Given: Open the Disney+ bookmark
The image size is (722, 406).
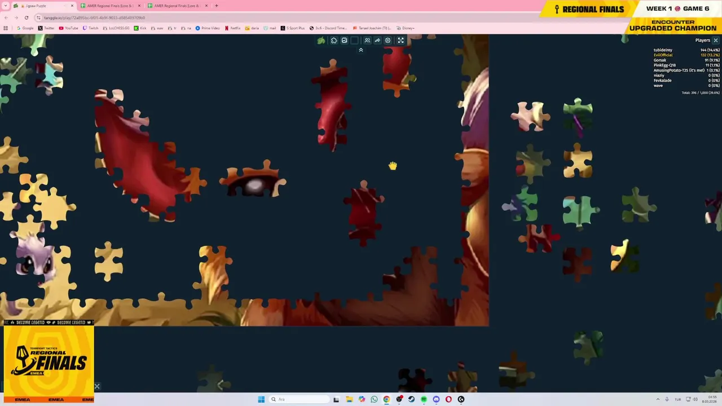Looking at the screenshot, I should coord(406,28).
